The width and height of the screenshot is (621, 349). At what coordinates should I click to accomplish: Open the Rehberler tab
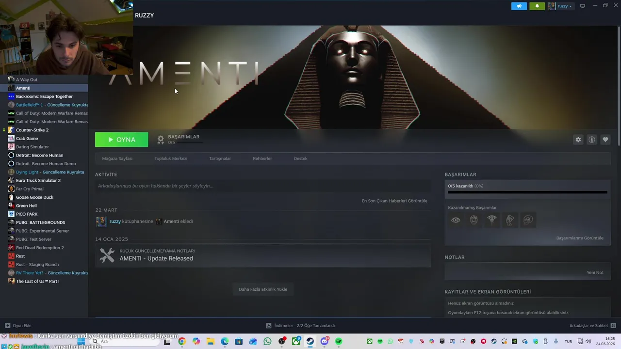coord(262,159)
